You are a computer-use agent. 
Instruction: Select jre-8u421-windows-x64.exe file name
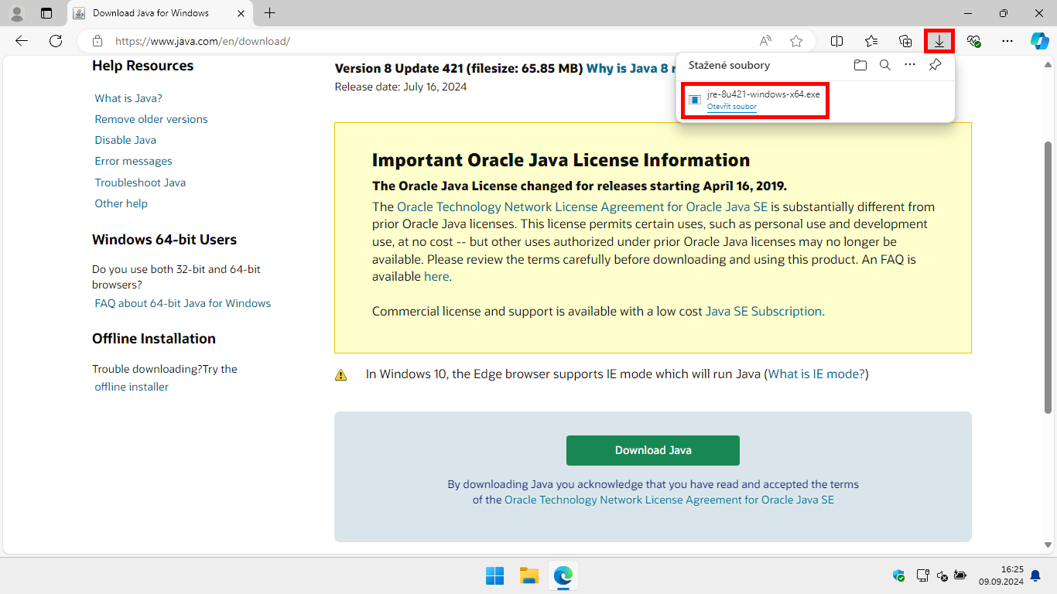[764, 94]
